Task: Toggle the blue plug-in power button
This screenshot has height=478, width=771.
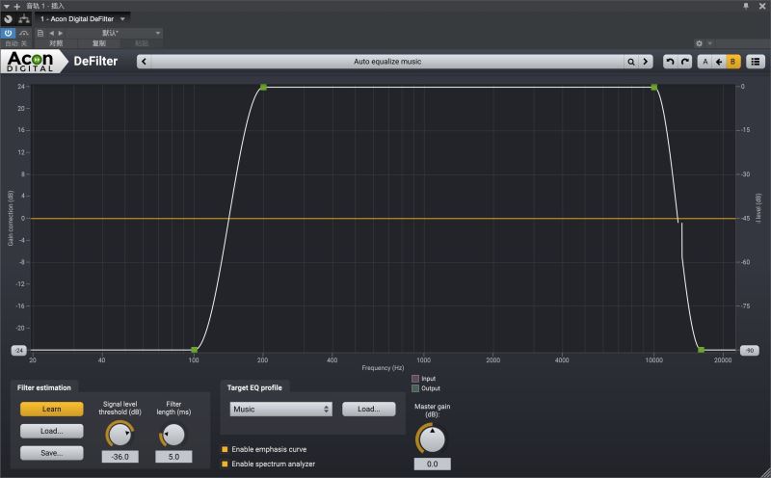Action: tap(8, 33)
